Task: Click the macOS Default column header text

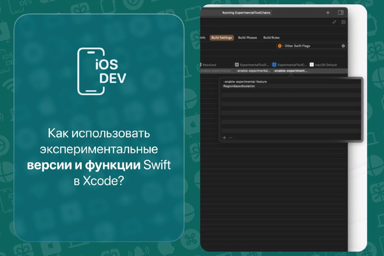Action: pos(326,65)
